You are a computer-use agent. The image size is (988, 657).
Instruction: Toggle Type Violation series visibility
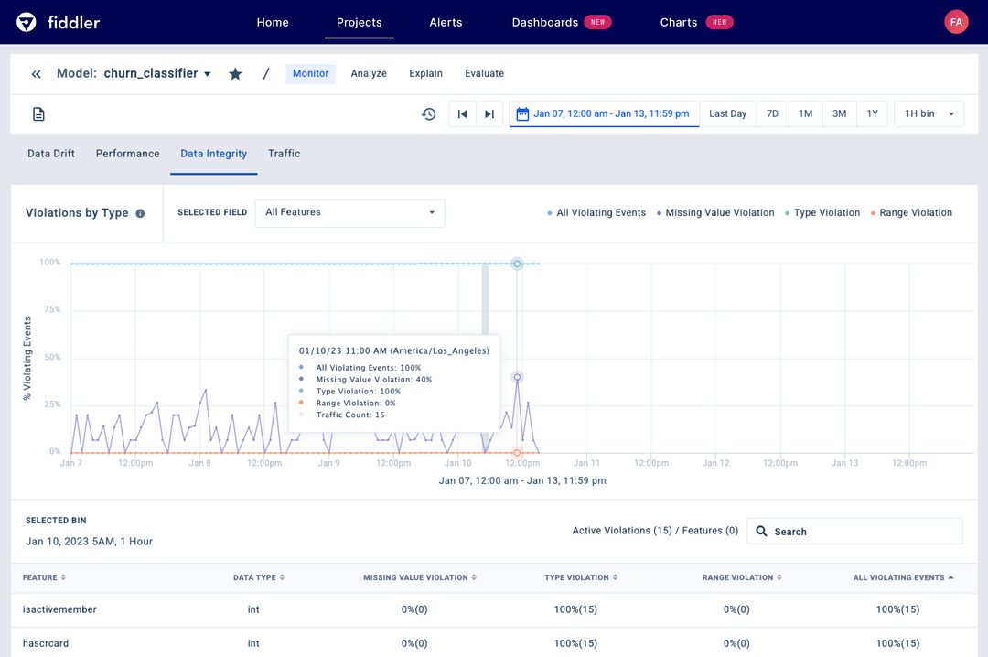click(824, 212)
